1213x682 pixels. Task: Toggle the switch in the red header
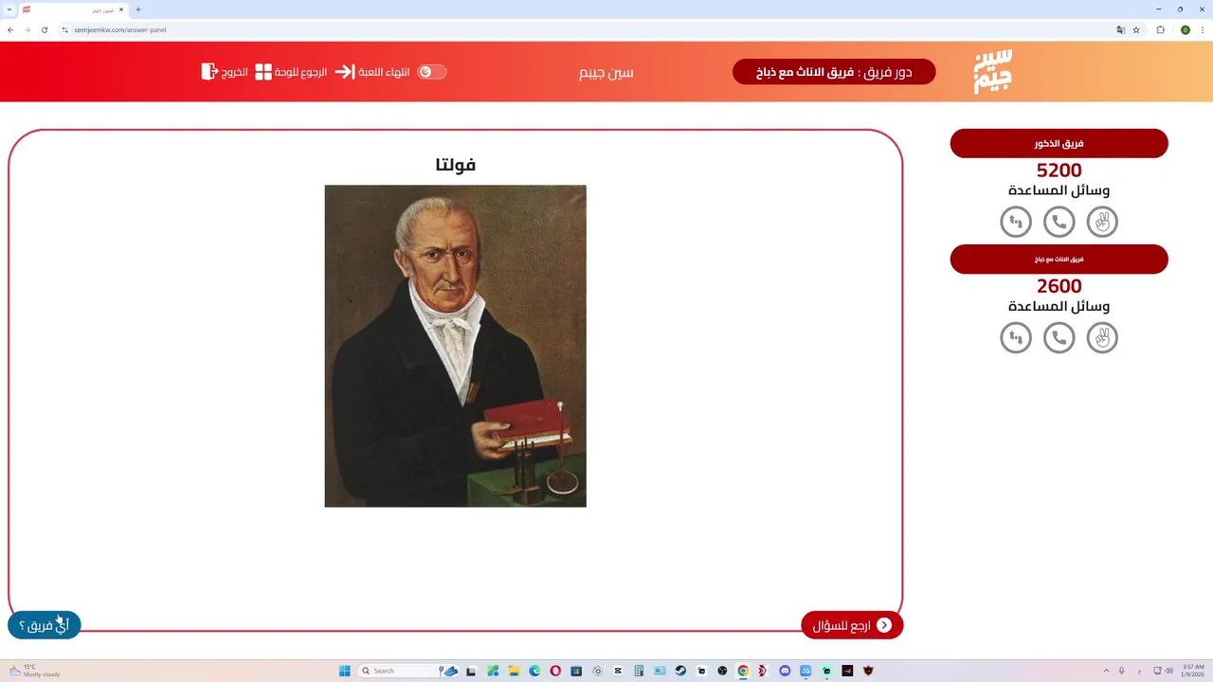click(x=432, y=72)
